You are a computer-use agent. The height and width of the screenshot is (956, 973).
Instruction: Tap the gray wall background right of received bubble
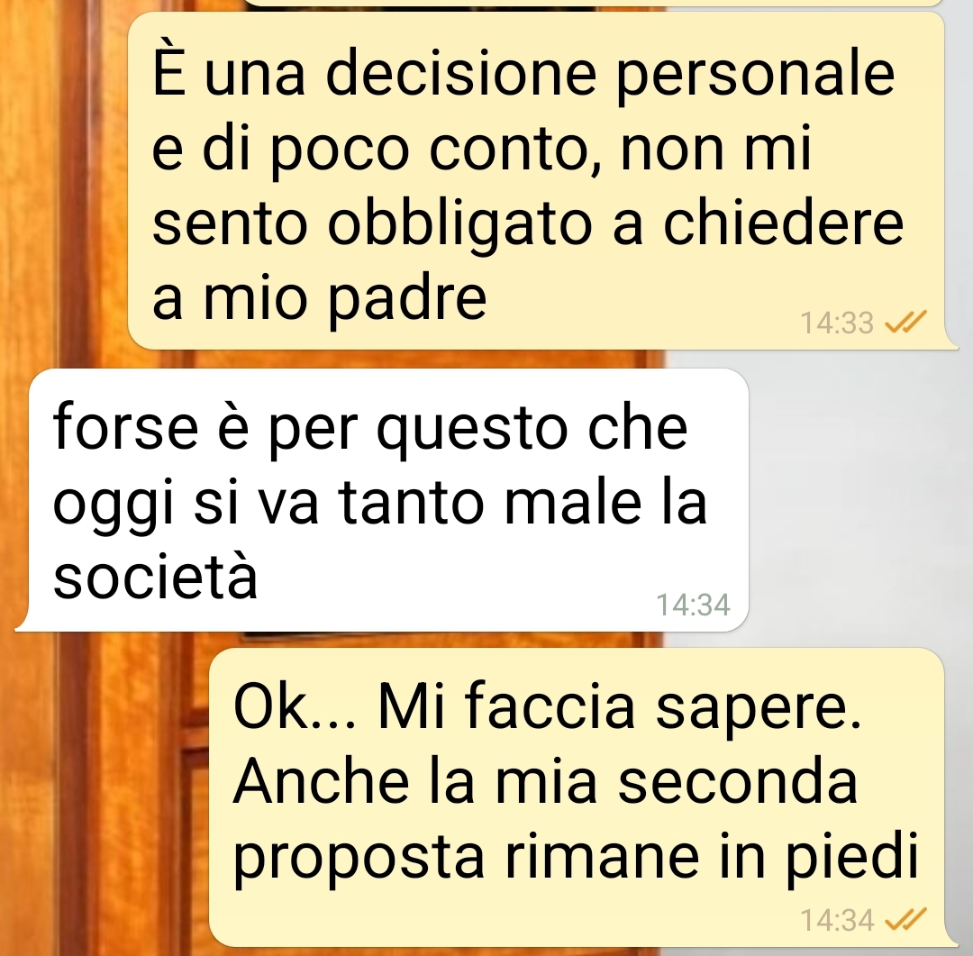tap(860, 496)
